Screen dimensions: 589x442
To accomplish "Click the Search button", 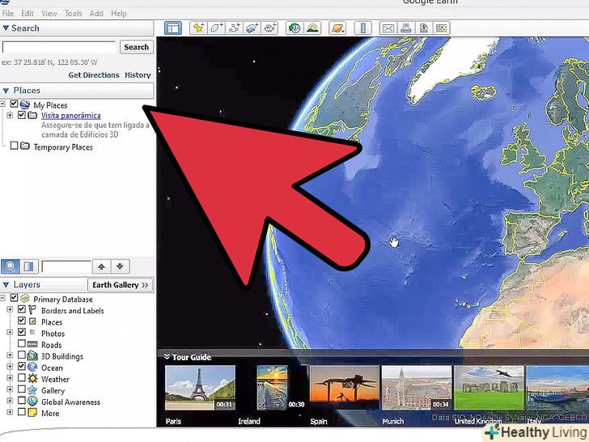I will click(x=137, y=47).
